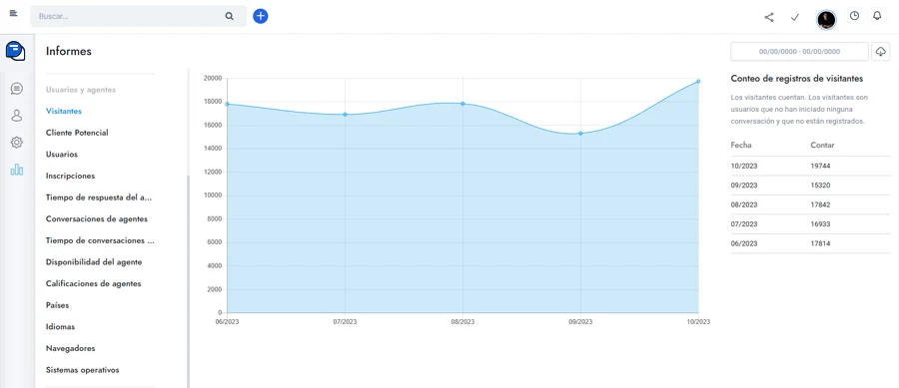The image size is (899, 388).
Task: Click the count value 17842
Action: point(820,204)
